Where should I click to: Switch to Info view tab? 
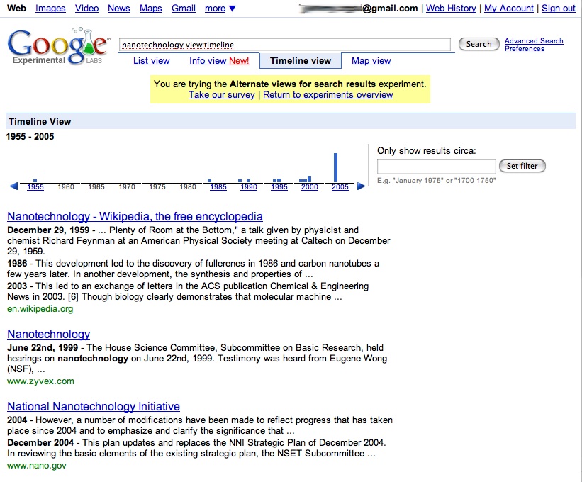click(x=219, y=60)
